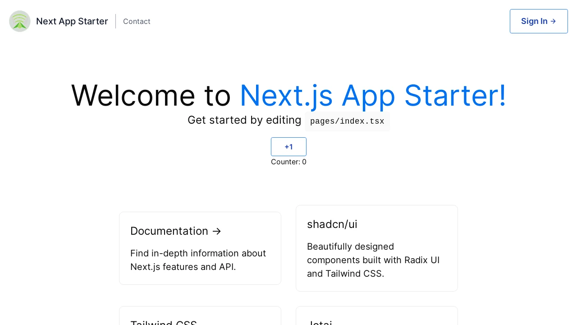The height and width of the screenshot is (325, 577).
Task: Click the Sign In button
Action: point(539,21)
